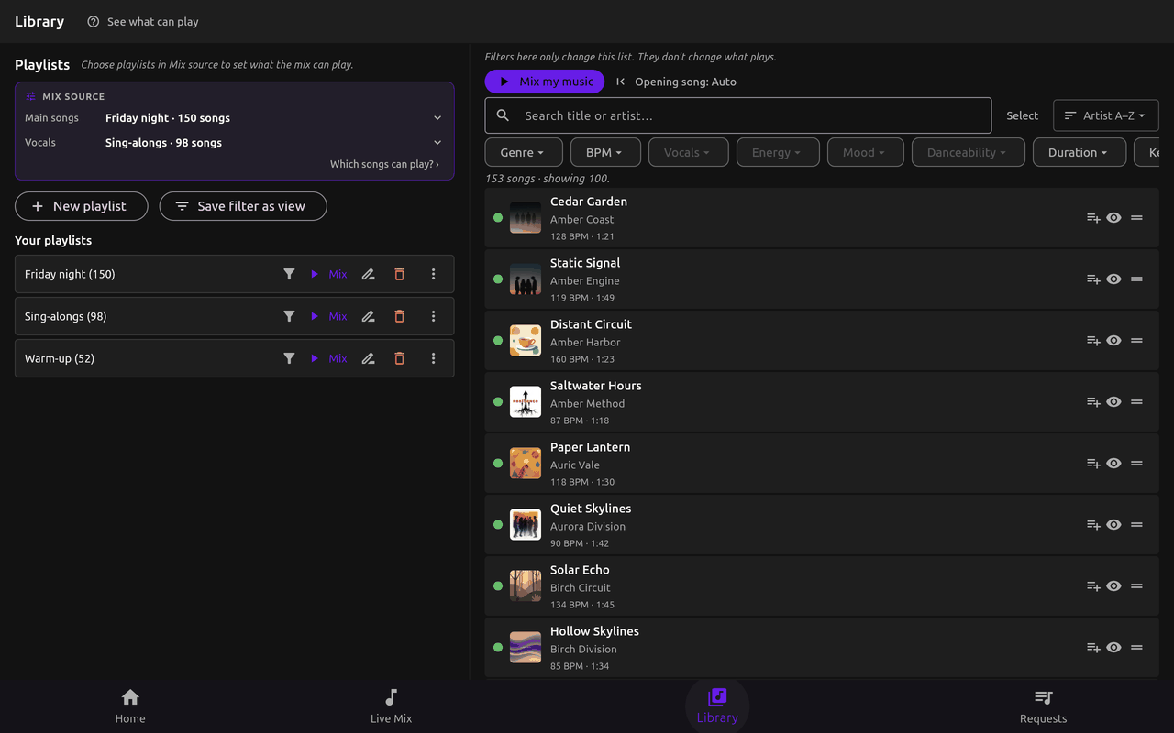Click Opening song: Auto text
The width and height of the screenshot is (1174, 733).
pos(685,82)
